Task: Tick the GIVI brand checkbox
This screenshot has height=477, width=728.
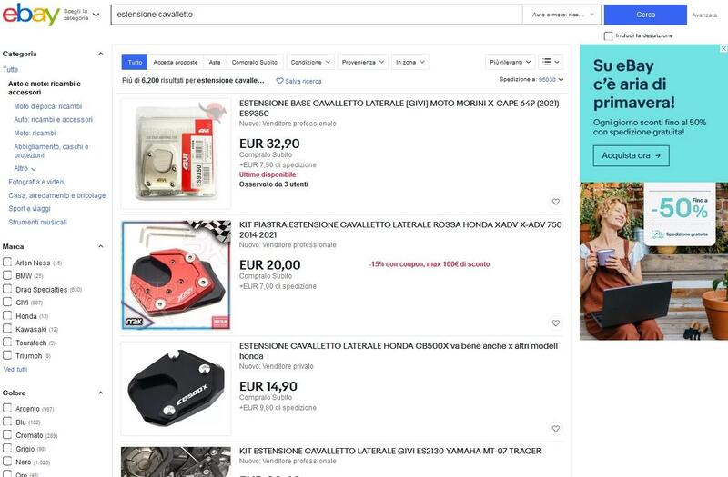Action: pyautogui.click(x=7, y=303)
